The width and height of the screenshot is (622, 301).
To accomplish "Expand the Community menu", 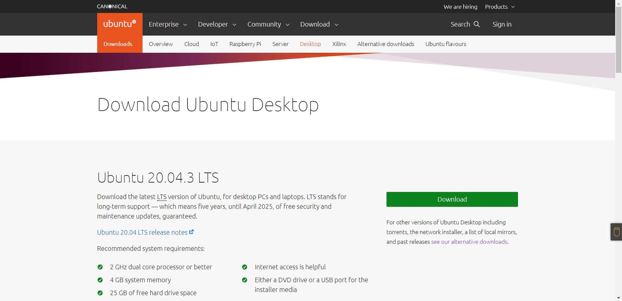I will pos(268,24).
